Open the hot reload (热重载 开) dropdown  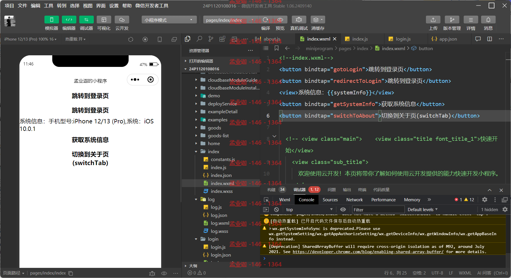tap(75, 39)
